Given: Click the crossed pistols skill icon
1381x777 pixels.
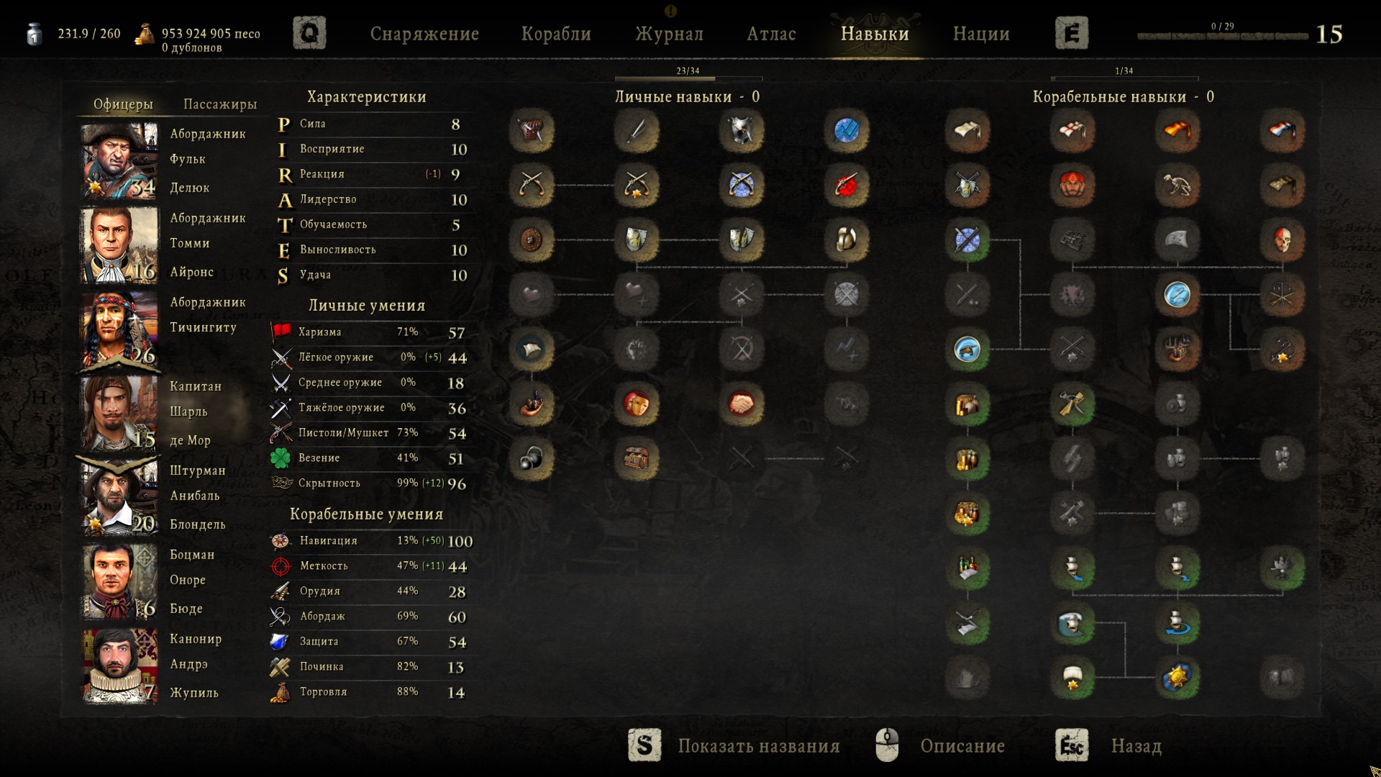Looking at the screenshot, I should click(532, 185).
